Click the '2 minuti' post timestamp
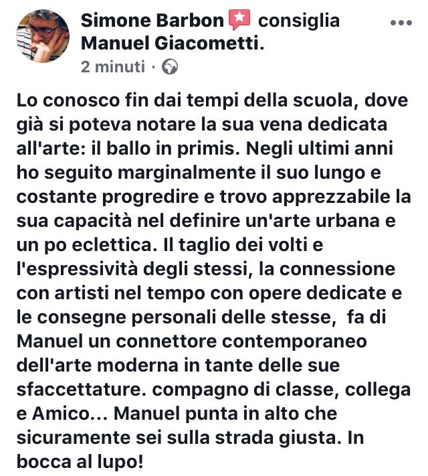This screenshot has width=428, height=476. coord(113,67)
